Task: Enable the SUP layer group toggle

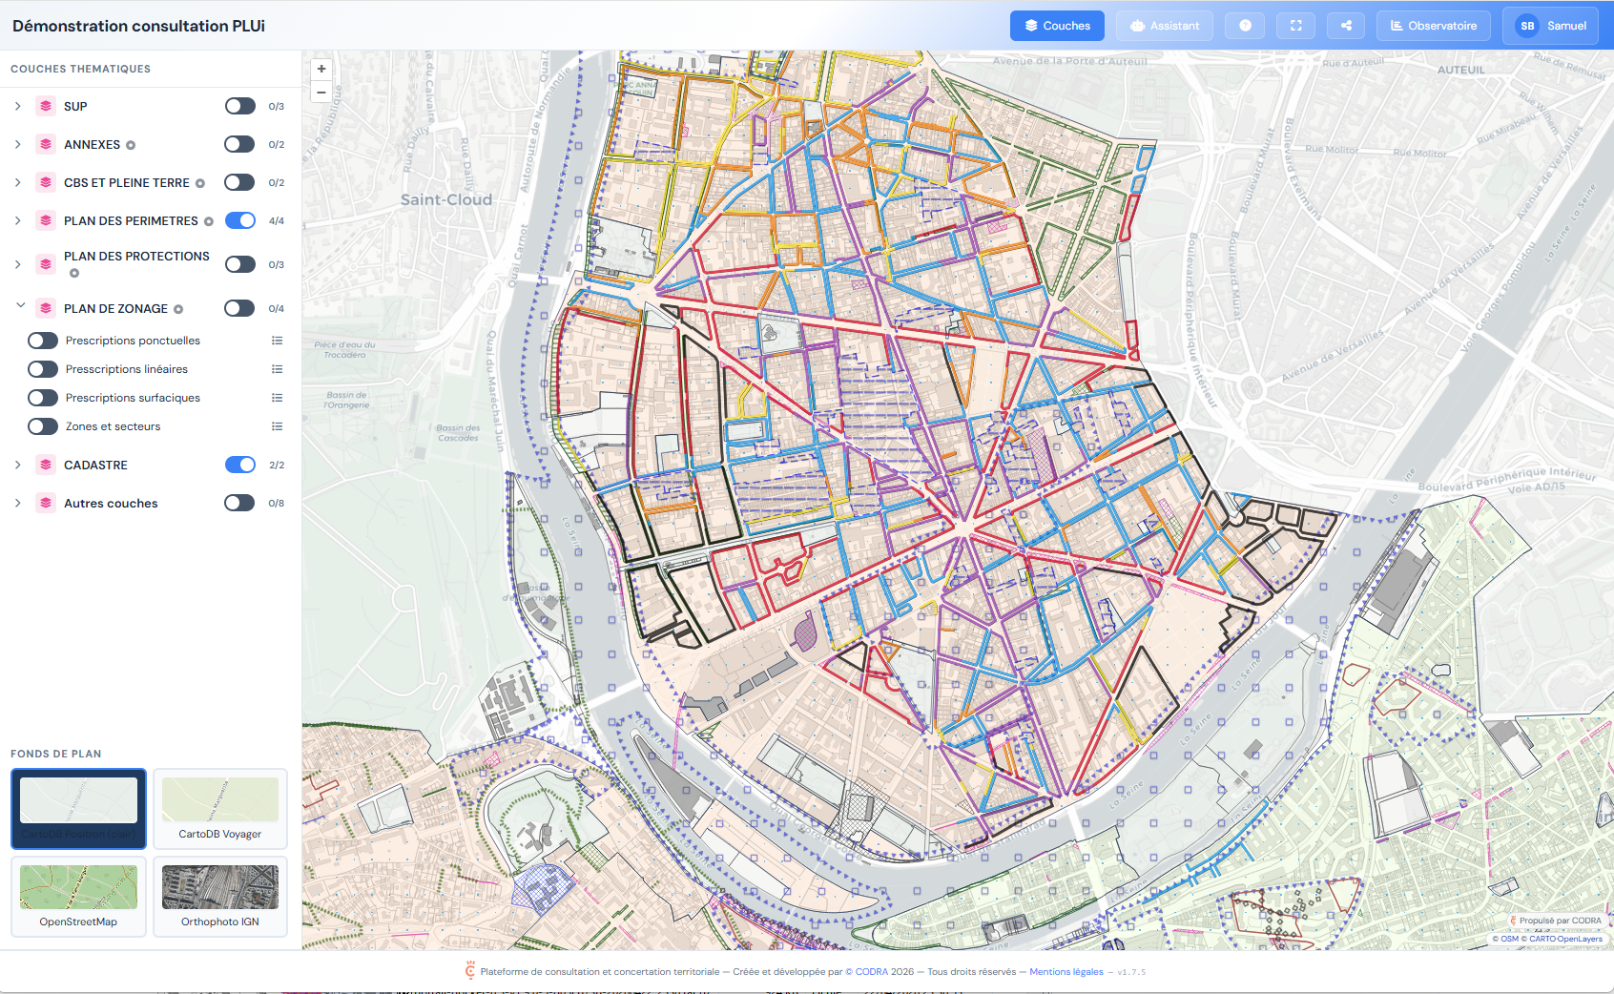Action: point(239,106)
